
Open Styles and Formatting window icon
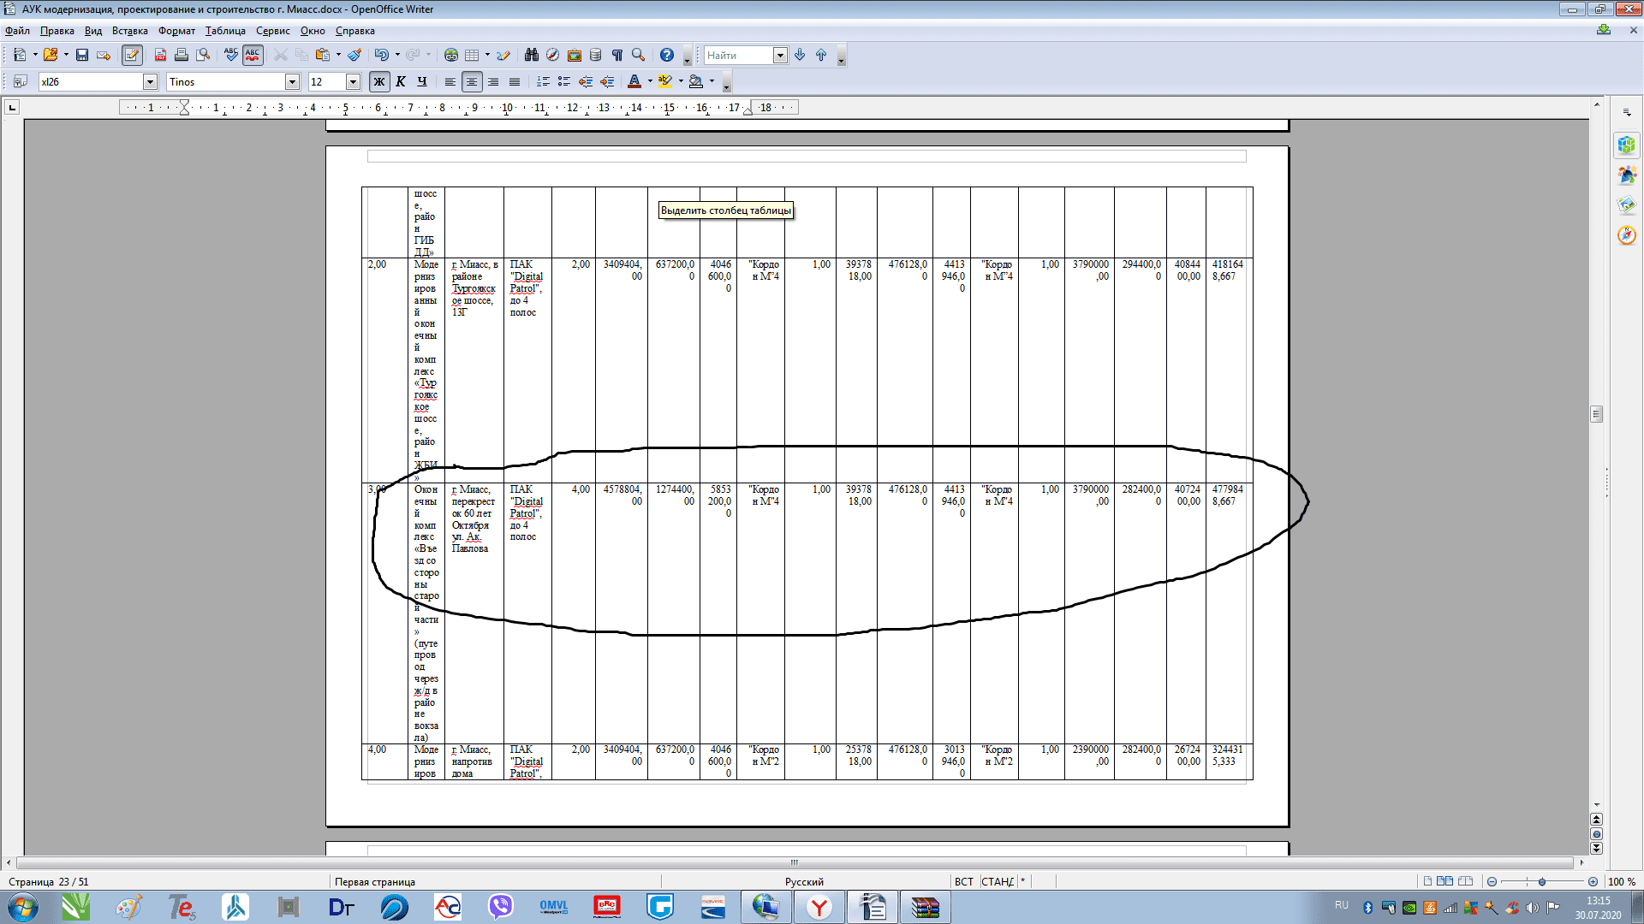21,81
